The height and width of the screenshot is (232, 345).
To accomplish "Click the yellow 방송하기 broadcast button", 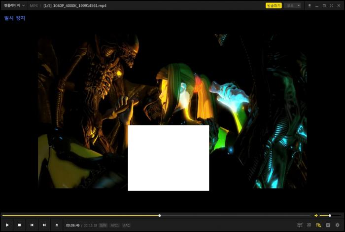I will [274, 5].
